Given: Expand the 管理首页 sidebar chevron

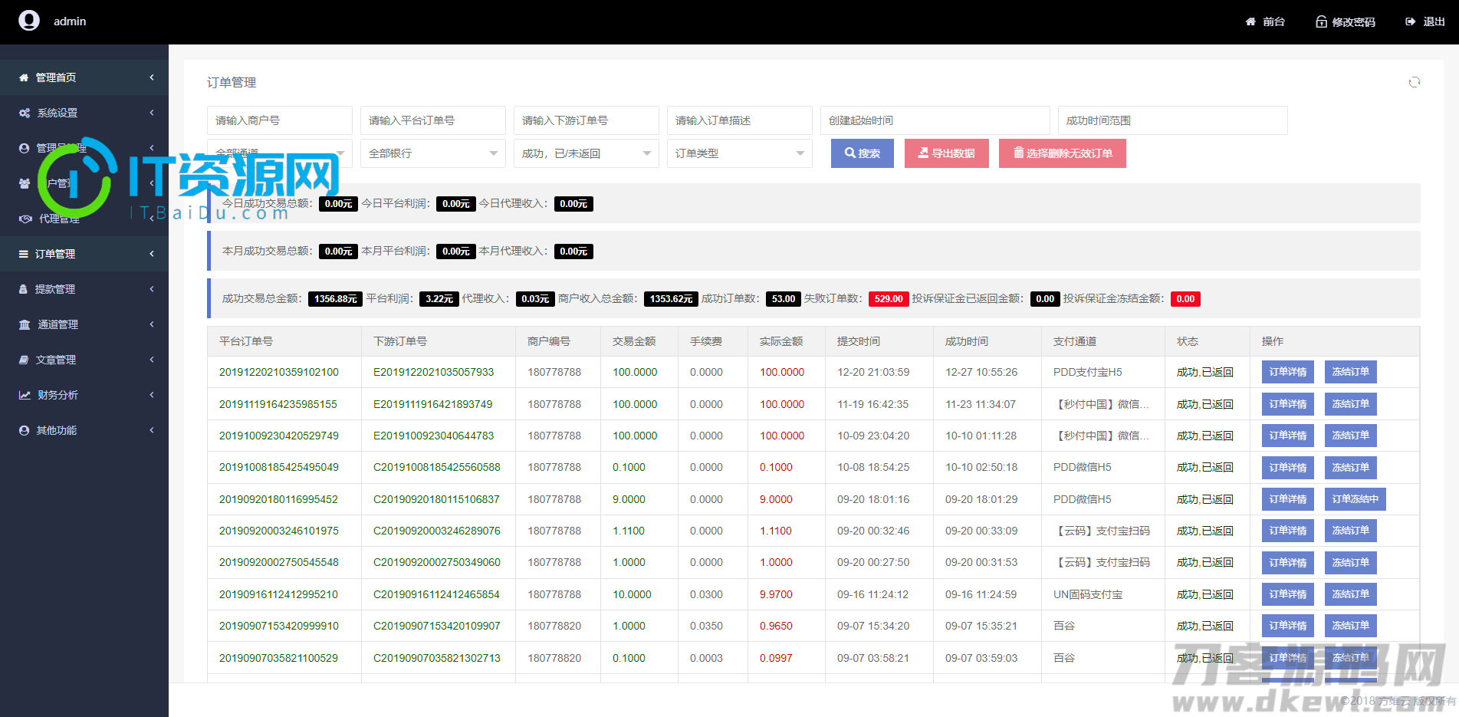Looking at the screenshot, I should click(x=152, y=77).
